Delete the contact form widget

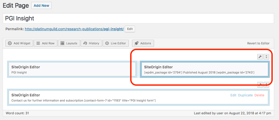point(259,95)
